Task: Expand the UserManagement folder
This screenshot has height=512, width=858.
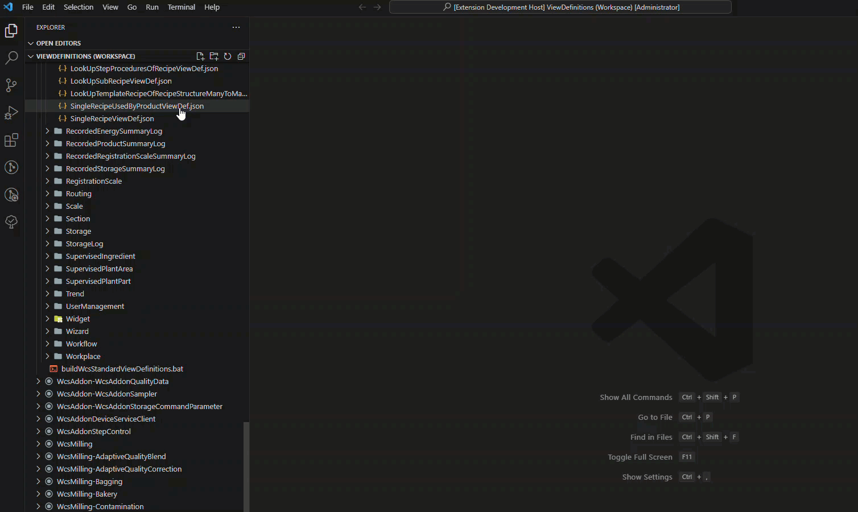Action: [x=94, y=307]
